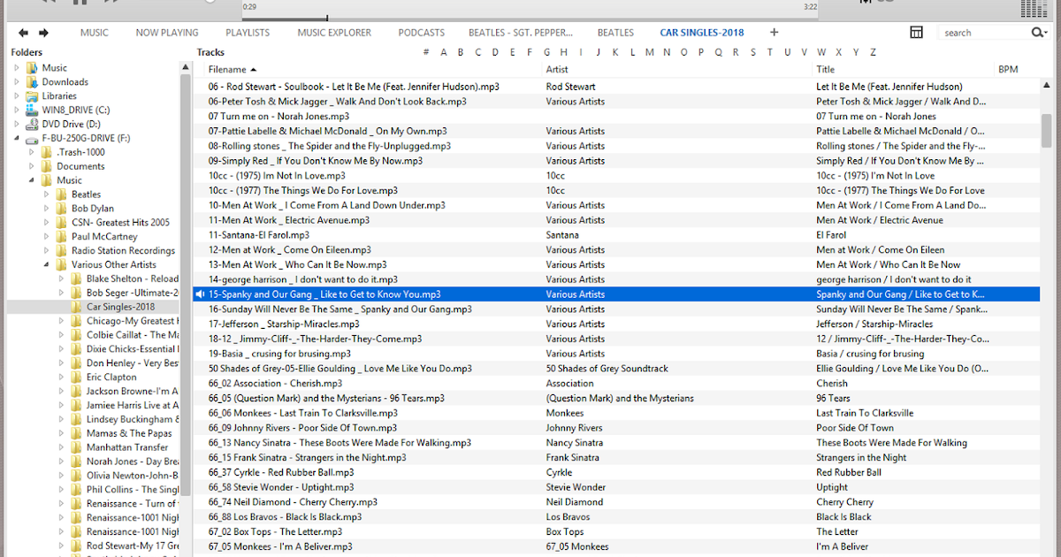Click the Downloads folder icon
The width and height of the screenshot is (1061, 557).
click(33, 81)
